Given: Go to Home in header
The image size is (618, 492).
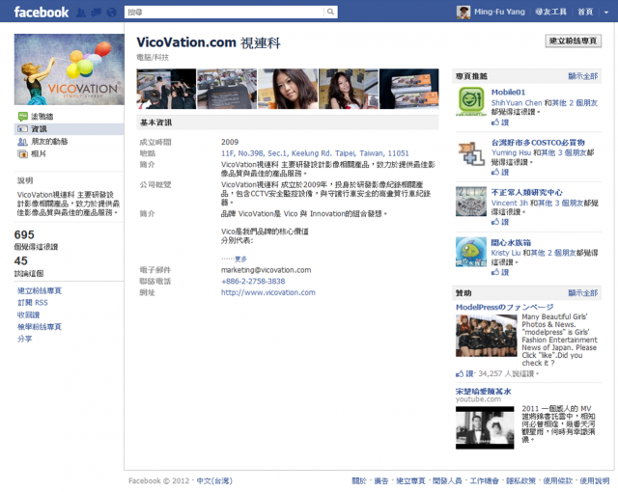Looking at the screenshot, I should [x=585, y=12].
